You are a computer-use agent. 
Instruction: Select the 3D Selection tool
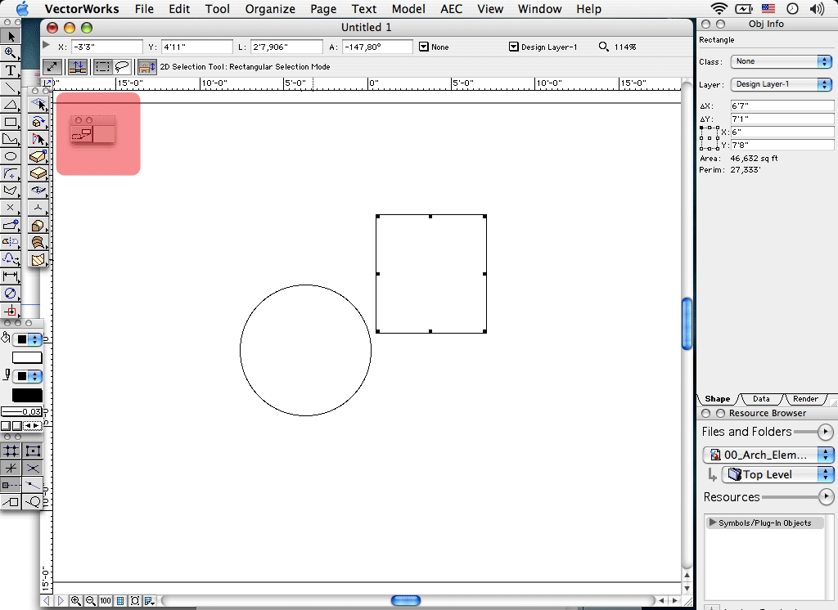point(38,104)
